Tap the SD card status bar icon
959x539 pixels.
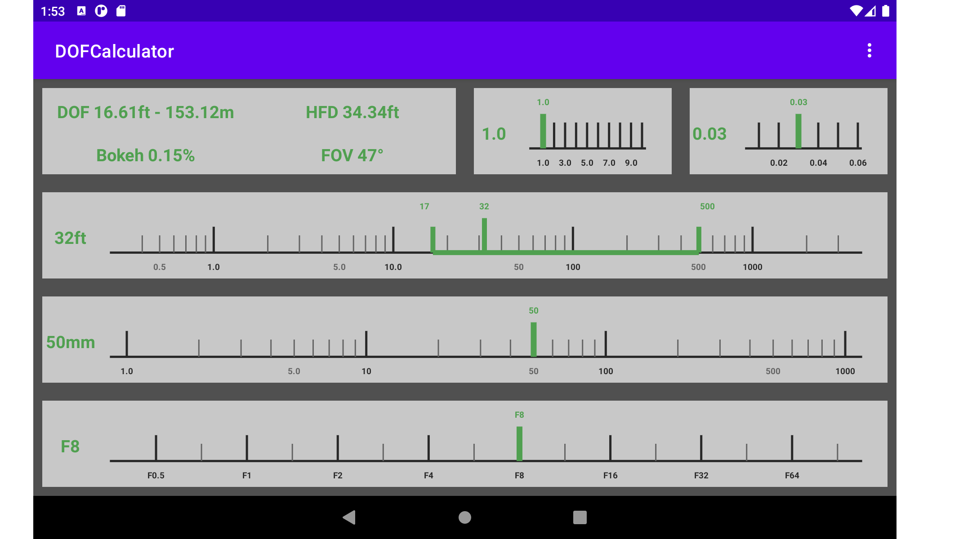click(121, 11)
